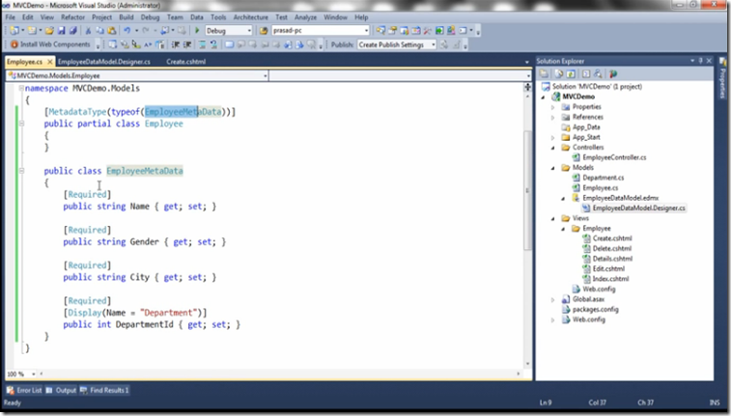Collapse the Models folder node

pyautogui.click(x=553, y=168)
